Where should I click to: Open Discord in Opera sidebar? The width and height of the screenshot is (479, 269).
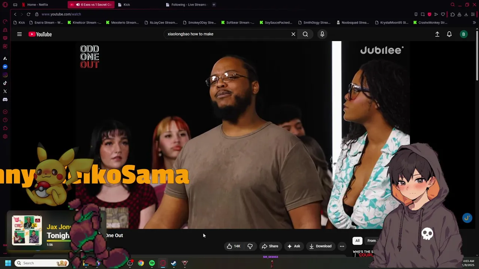coord(5,100)
